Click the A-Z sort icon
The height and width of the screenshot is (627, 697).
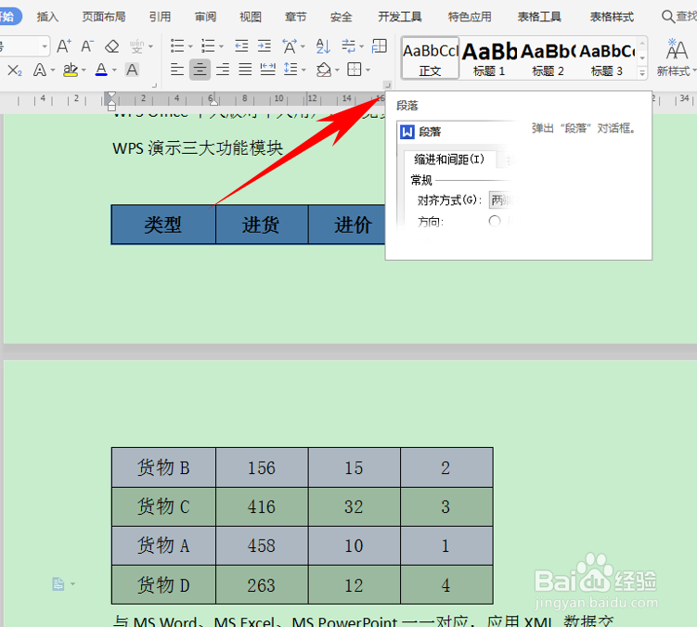point(323,45)
